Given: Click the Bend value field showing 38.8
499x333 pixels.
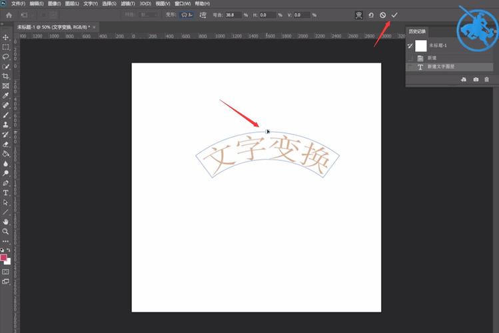Looking at the screenshot, I should (x=233, y=15).
